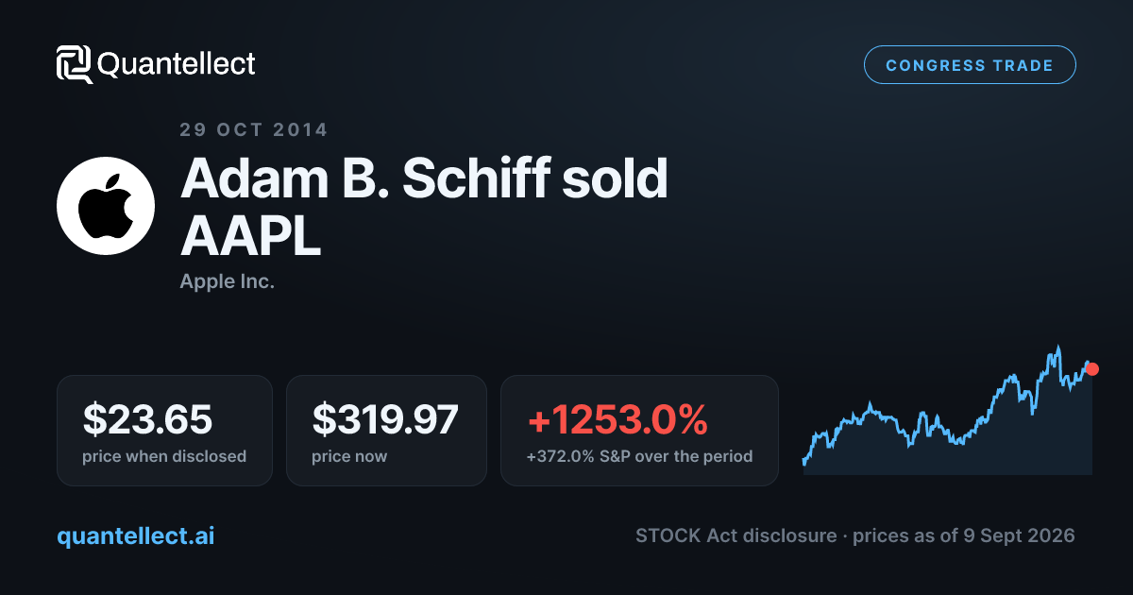This screenshot has height=595, width=1133.
Task: Click the 29 Oct 2014 date label
Action: [x=254, y=130]
